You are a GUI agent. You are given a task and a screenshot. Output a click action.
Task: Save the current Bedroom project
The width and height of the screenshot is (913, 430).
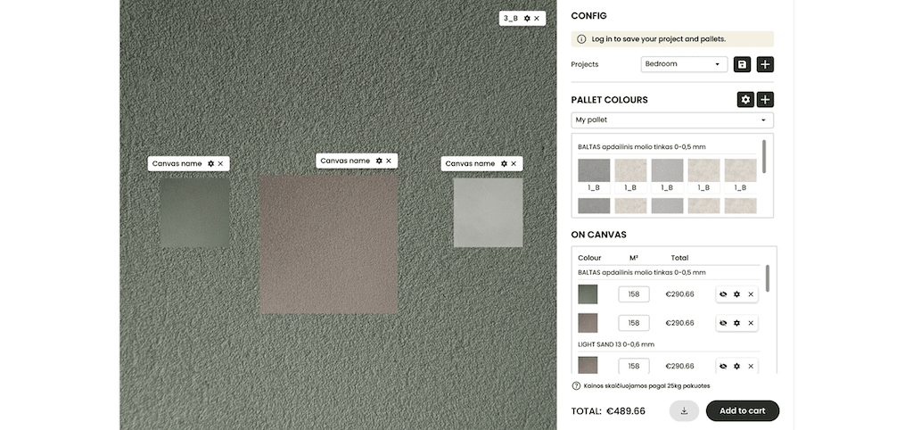[742, 64]
